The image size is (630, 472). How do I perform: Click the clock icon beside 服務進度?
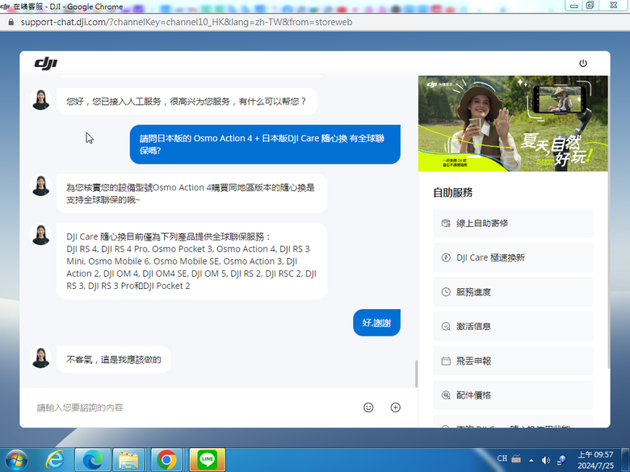[446, 292]
